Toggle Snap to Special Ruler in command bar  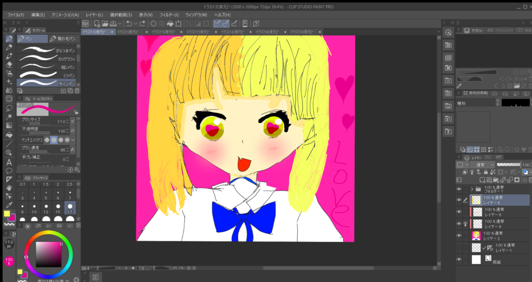coord(225,23)
